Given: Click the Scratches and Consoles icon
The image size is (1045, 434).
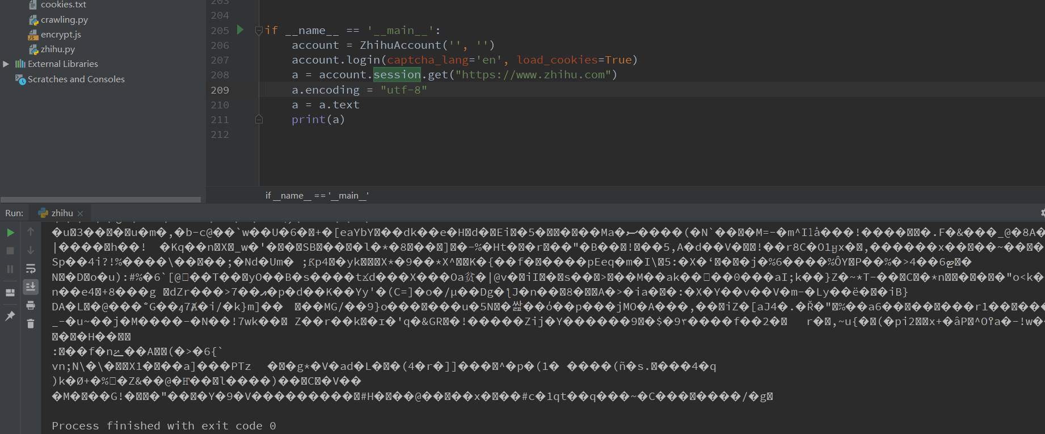Looking at the screenshot, I should pyautogui.click(x=20, y=79).
